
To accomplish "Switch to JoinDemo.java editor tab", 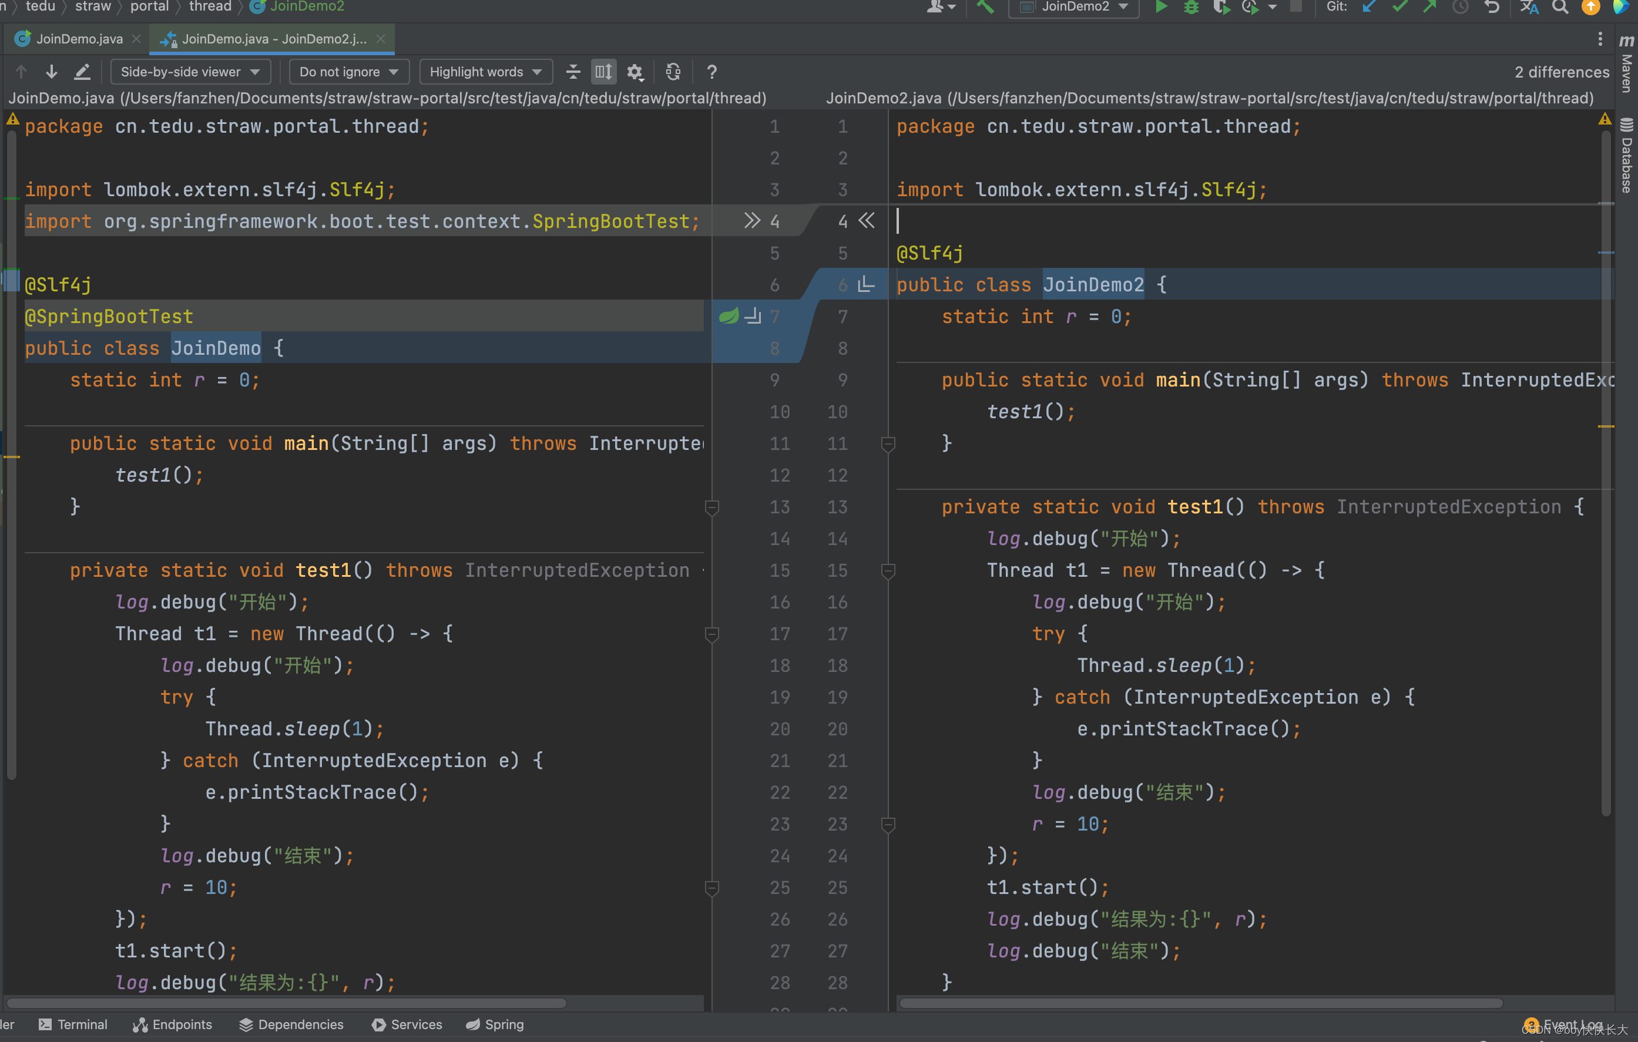I will click(x=79, y=39).
